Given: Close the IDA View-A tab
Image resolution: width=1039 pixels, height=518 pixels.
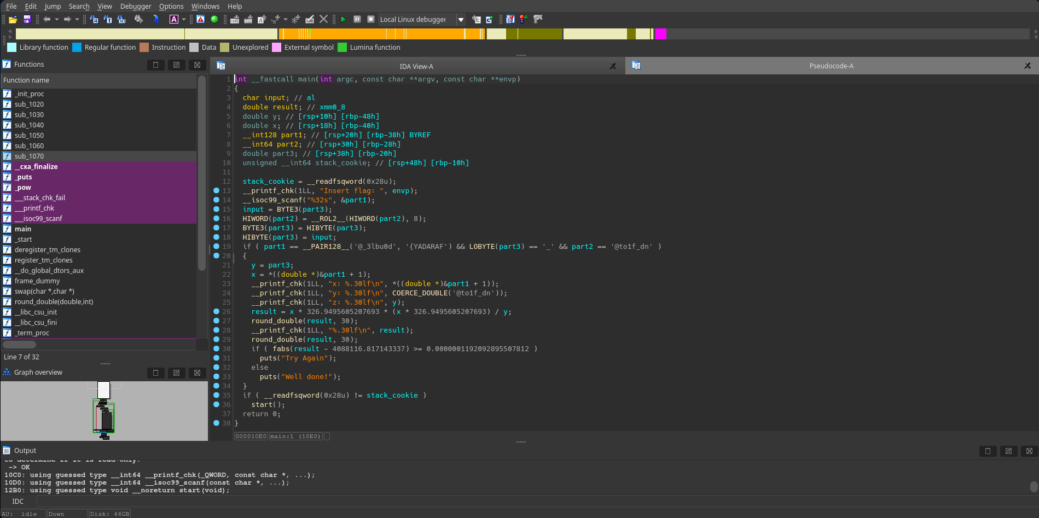Looking at the screenshot, I should point(613,66).
